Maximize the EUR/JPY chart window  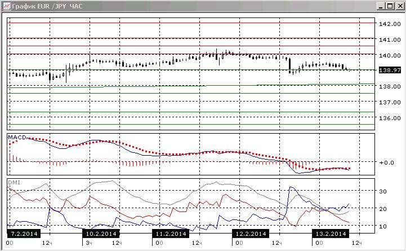390,6
